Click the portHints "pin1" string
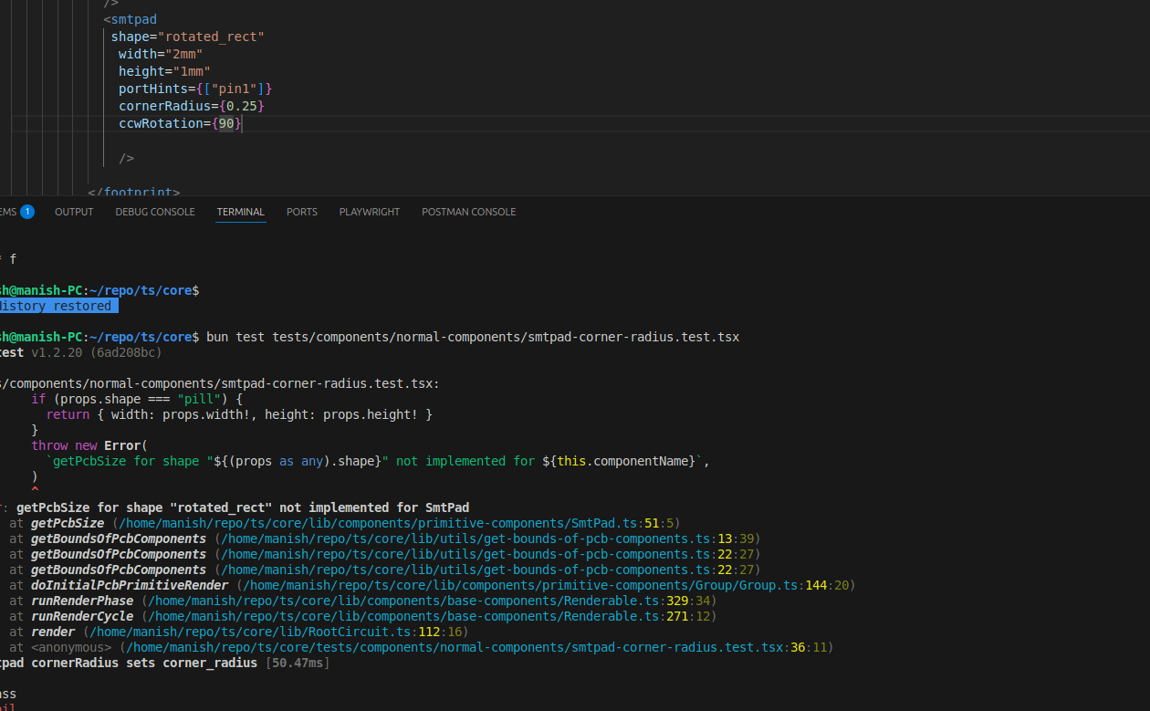Viewport: 1150px width, 711px height. click(x=234, y=89)
